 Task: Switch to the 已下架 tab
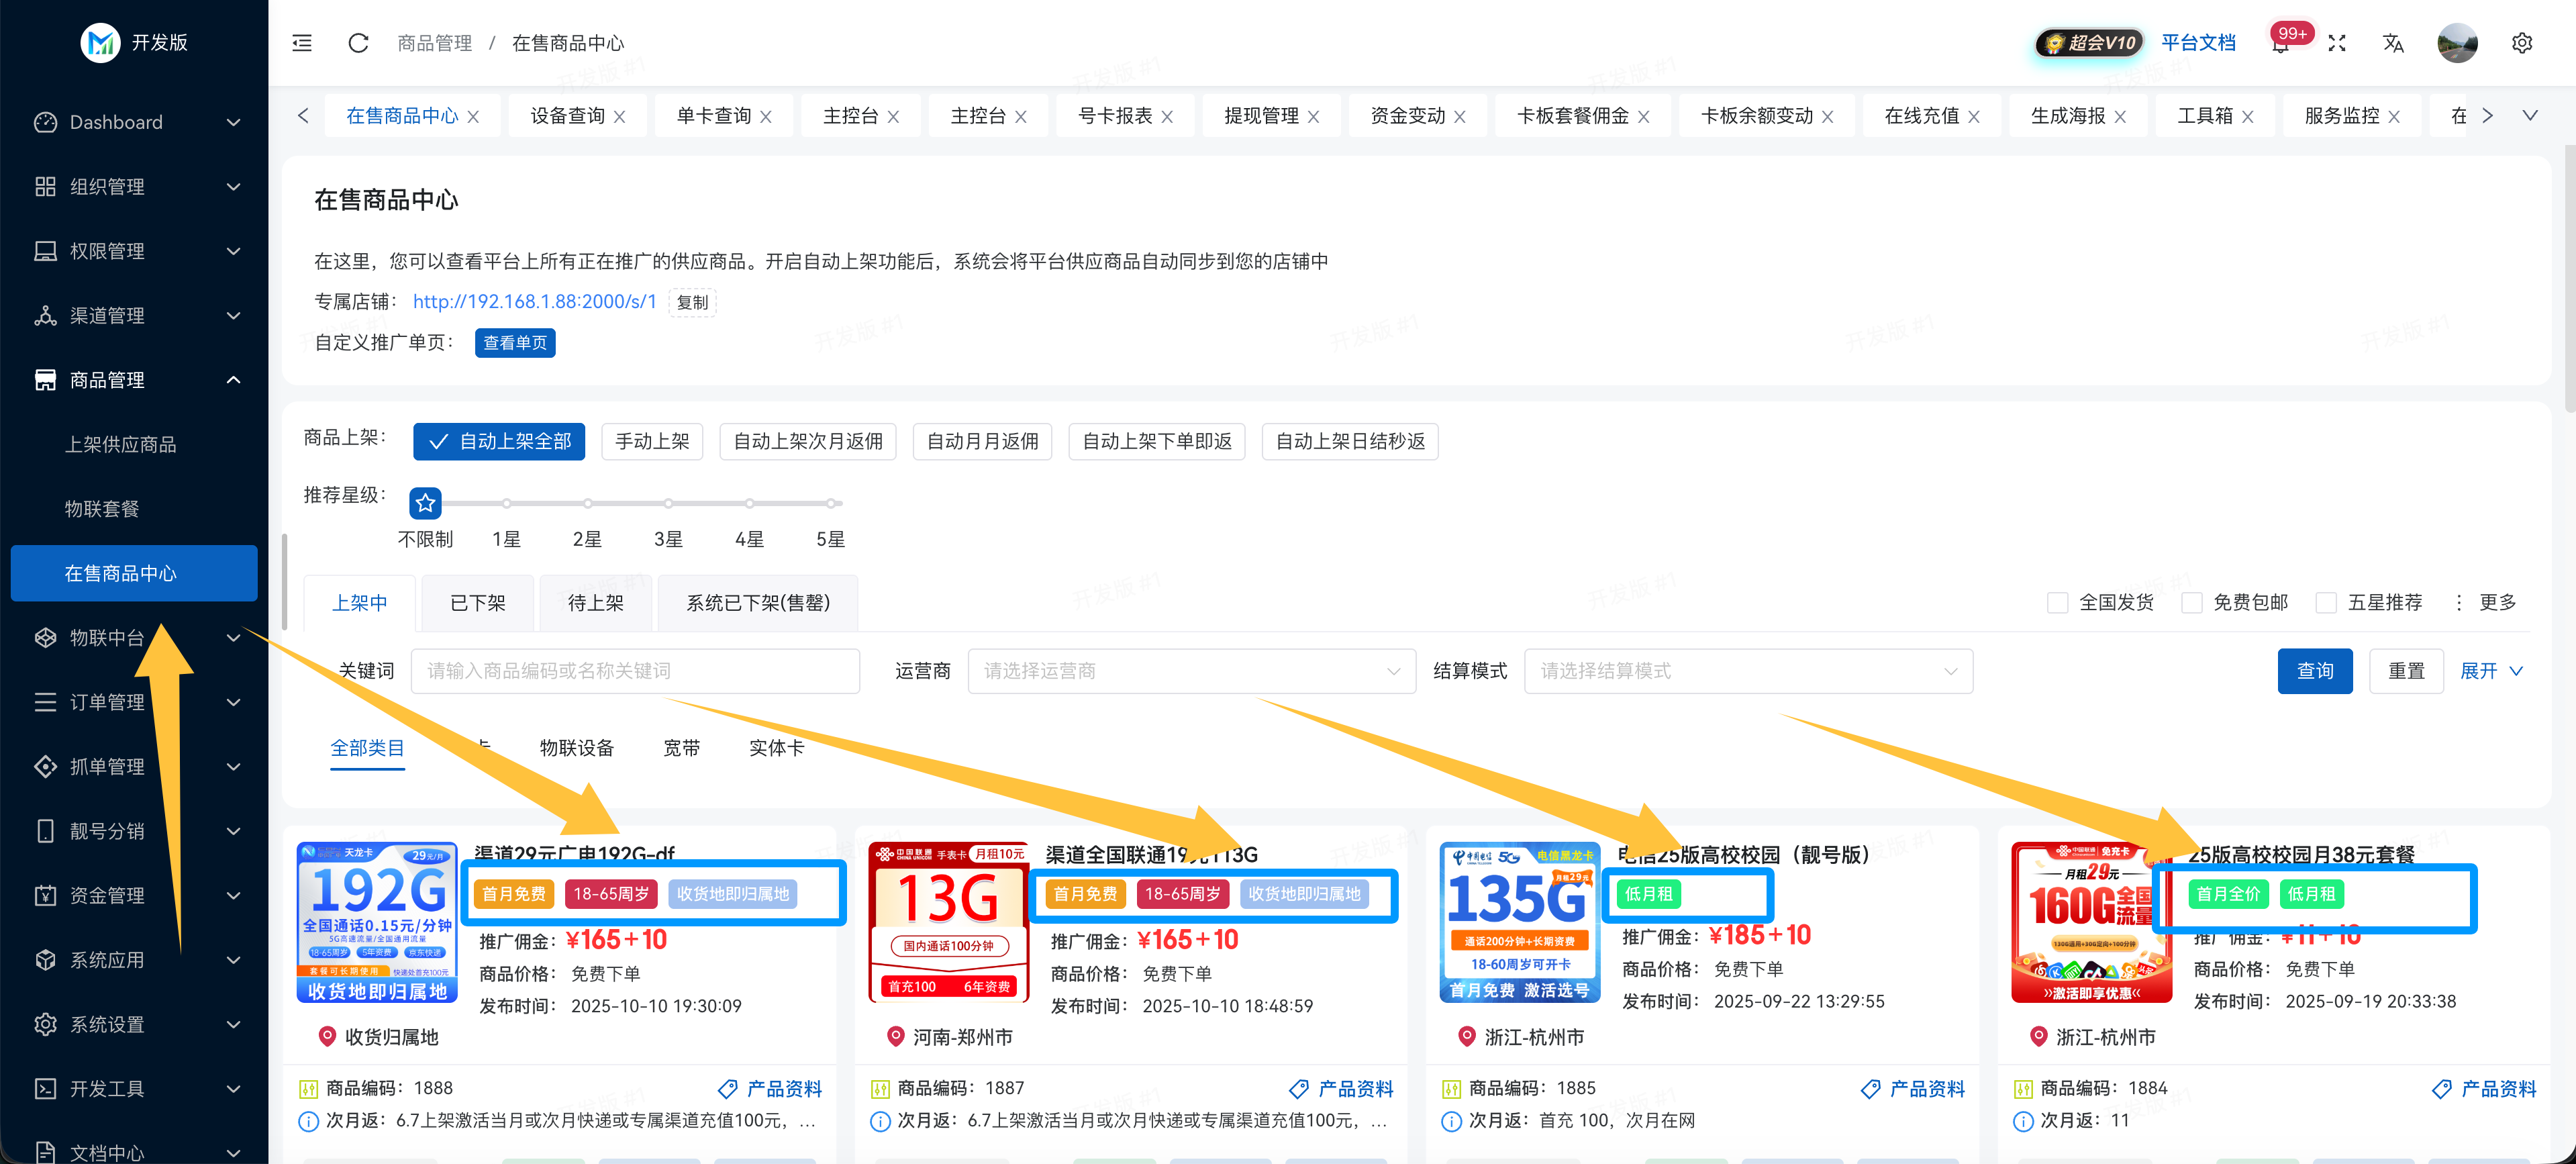pos(477,603)
